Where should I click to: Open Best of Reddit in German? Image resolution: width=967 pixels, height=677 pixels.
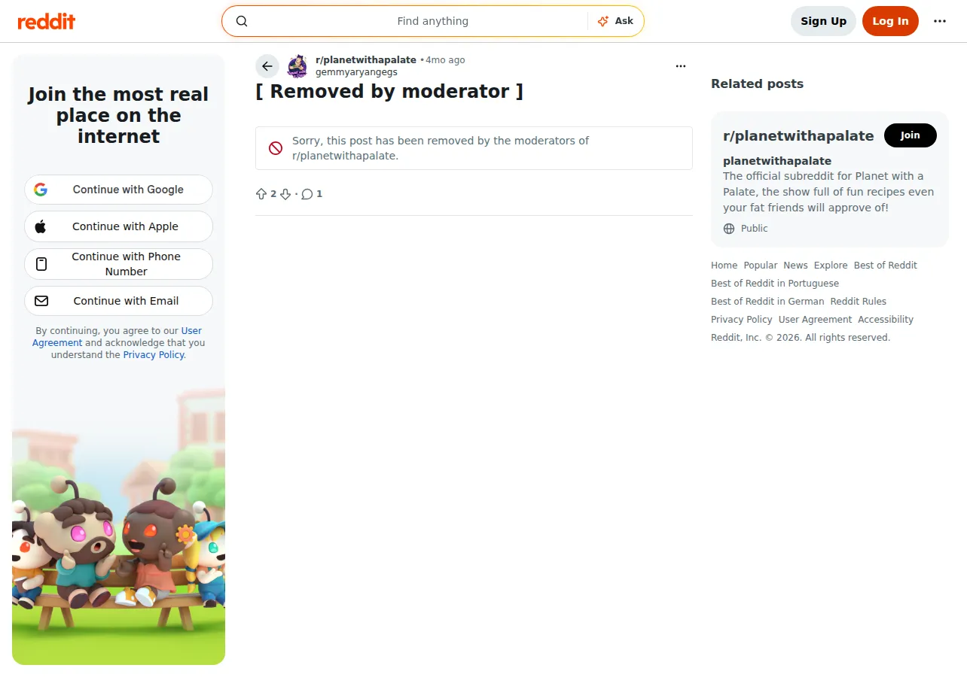[767, 302]
